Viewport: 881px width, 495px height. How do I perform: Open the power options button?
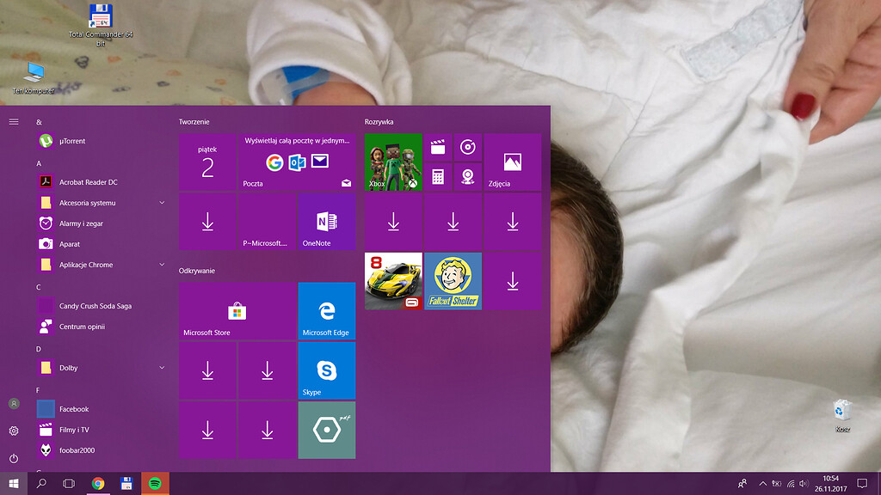tap(14, 459)
